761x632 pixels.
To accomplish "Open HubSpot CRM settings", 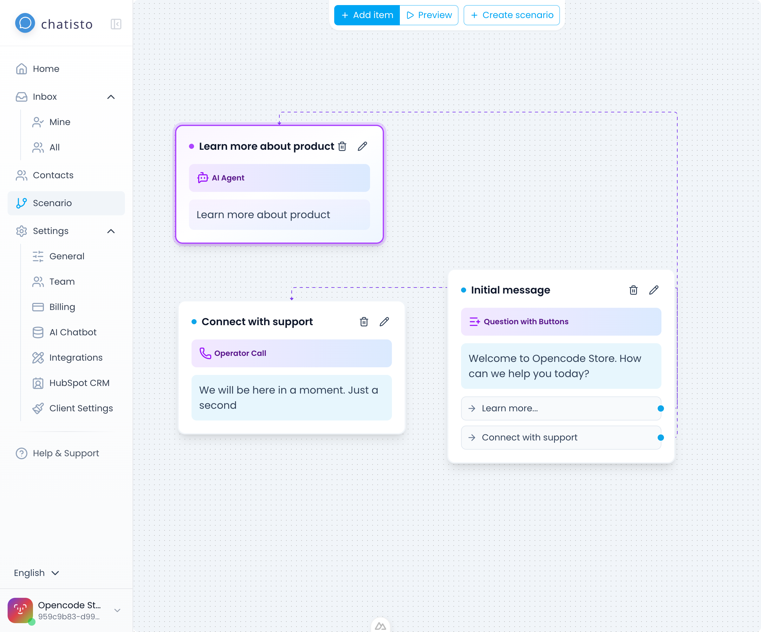I will 79,382.
